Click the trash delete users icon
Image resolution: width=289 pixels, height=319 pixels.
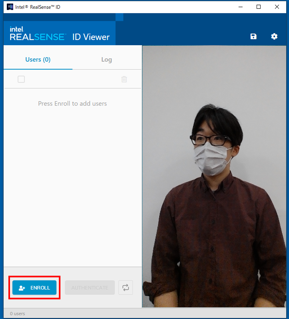click(124, 79)
